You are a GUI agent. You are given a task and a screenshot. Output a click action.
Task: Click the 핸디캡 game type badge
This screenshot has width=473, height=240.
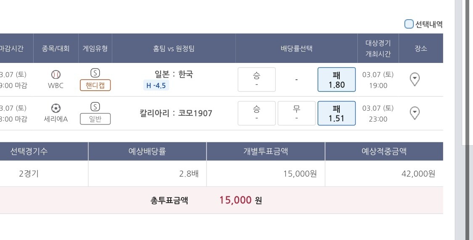pyautogui.click(x=95, y=86)
